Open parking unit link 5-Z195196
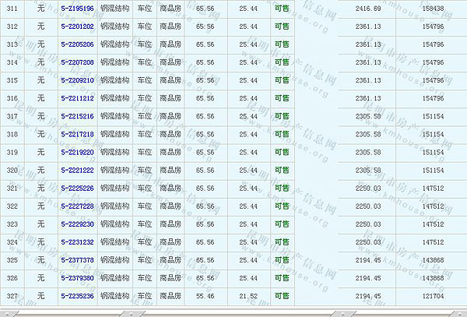This screenshot has width=467, height=317. pos(77,8)
